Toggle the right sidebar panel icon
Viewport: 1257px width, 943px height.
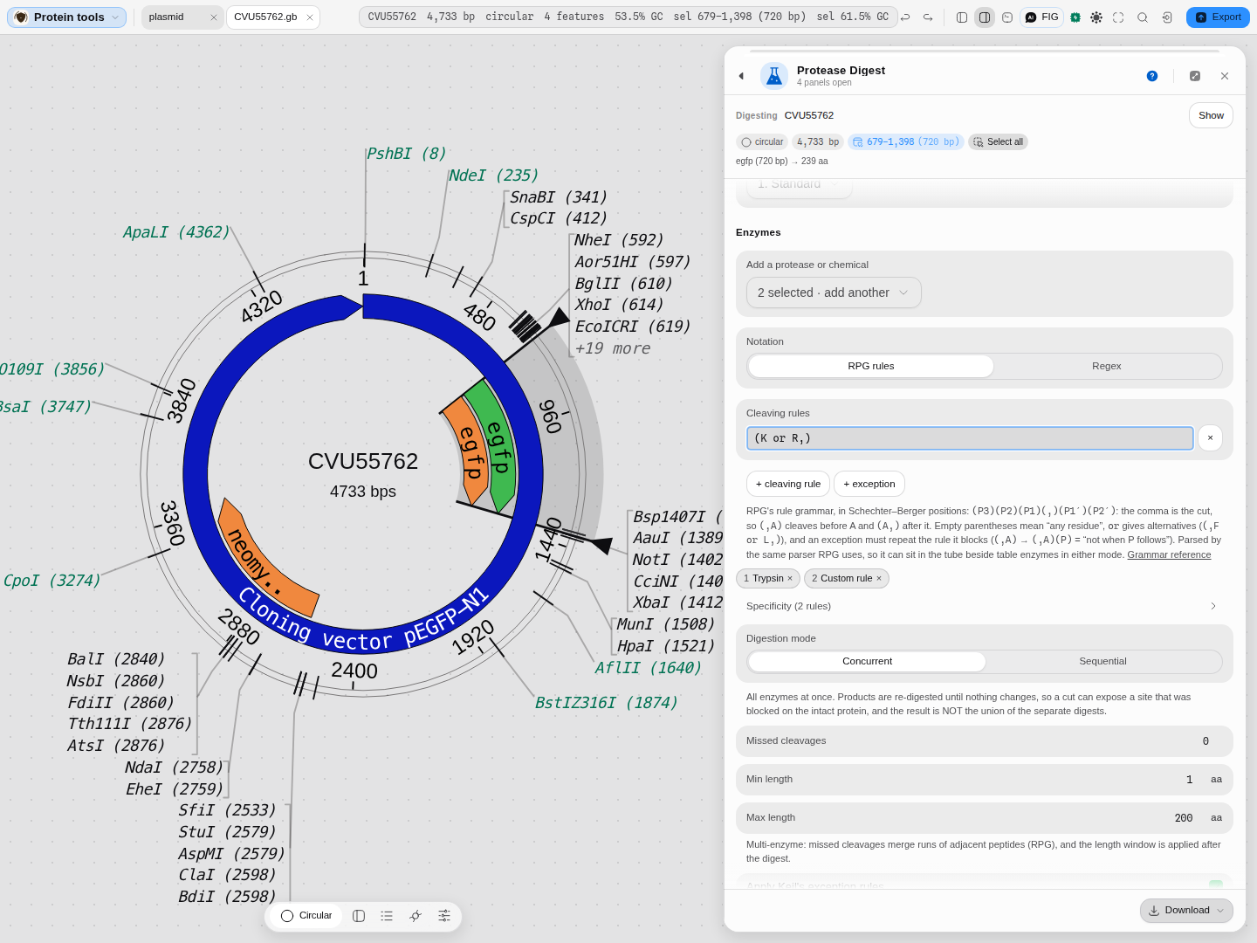click(x=985, y=17)
